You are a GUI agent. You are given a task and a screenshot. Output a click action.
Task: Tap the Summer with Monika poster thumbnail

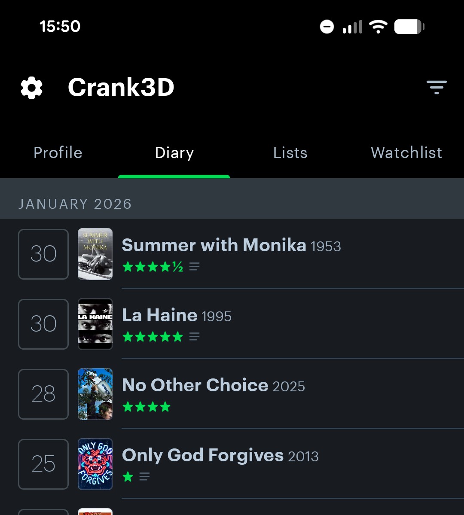point(95,254)
